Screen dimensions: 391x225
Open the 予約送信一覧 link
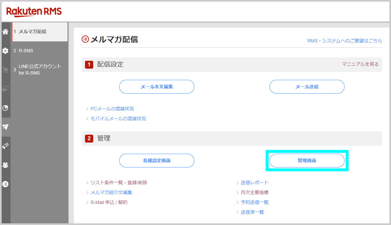255,202
